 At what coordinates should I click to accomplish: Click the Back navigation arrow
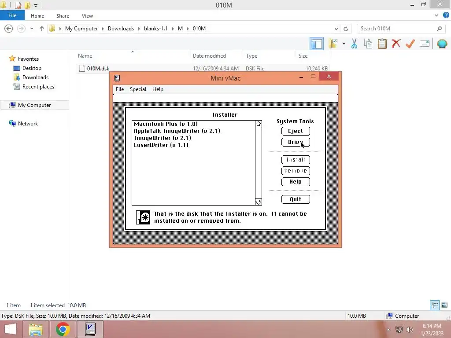[x=9, y=29]
